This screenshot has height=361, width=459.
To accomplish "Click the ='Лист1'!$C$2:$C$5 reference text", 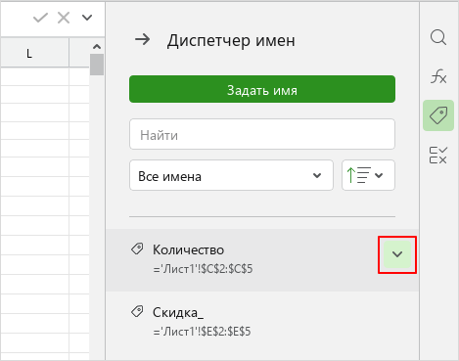I will (x=203, y=269).
